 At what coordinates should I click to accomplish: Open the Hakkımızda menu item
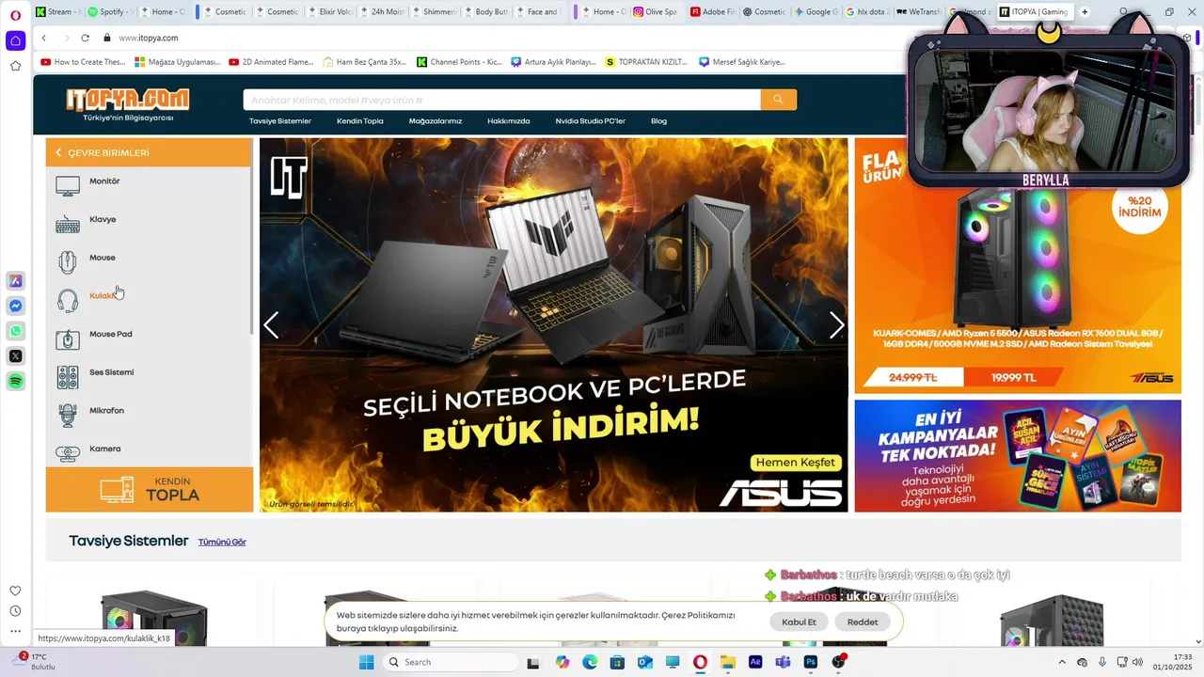pos(509,121)
